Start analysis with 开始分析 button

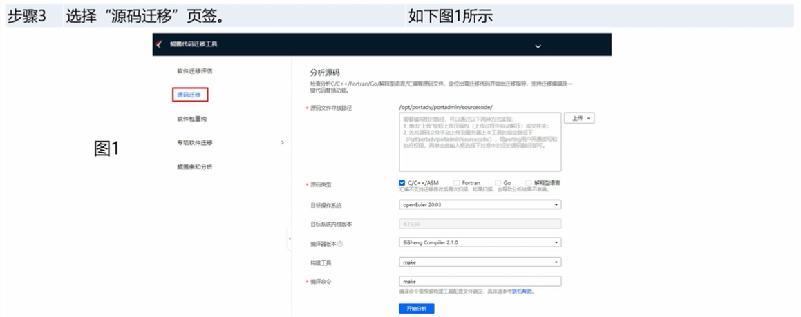416,309
